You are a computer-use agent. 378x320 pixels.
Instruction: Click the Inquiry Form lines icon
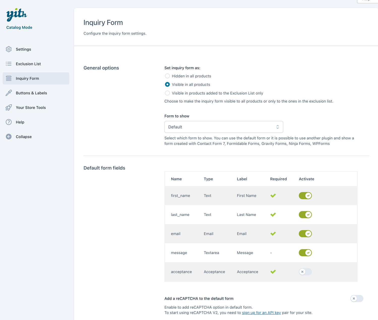pyautogui.click(x=9, y=78)
